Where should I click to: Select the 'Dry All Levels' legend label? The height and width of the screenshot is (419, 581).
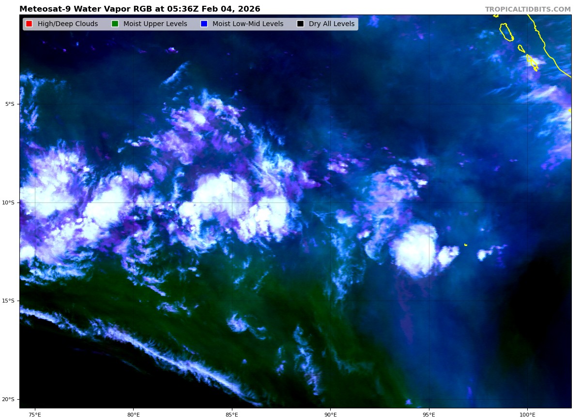tap(331, 24)
